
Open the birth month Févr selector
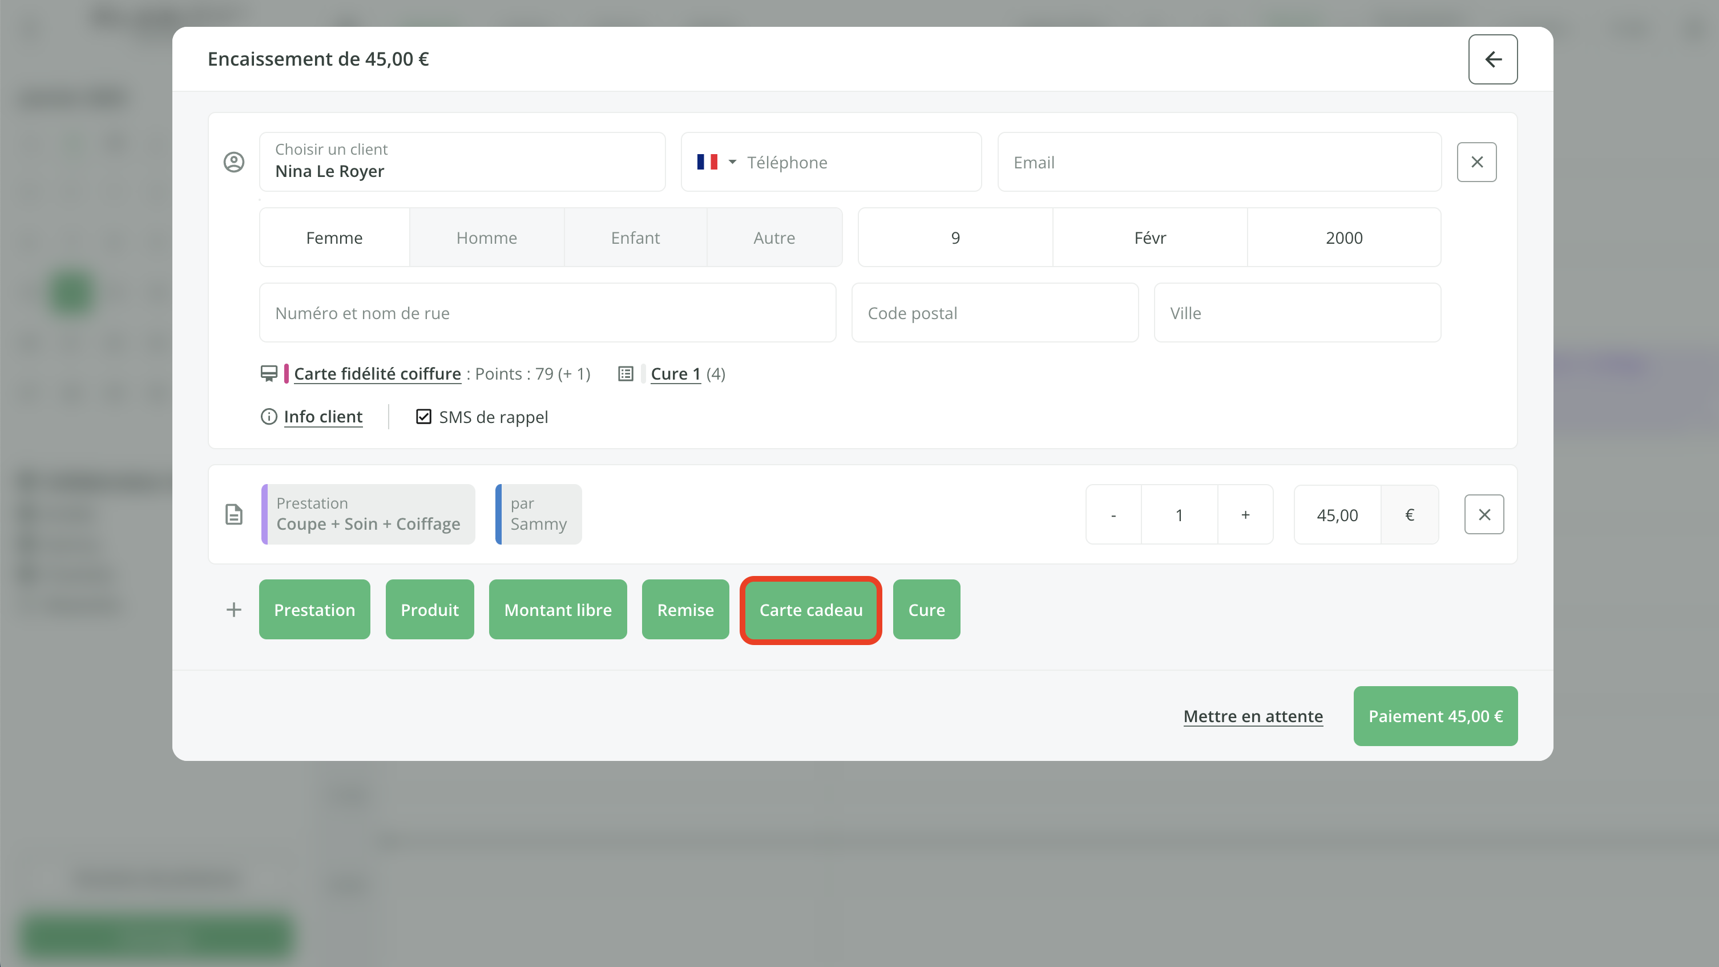coord(1150,238)
